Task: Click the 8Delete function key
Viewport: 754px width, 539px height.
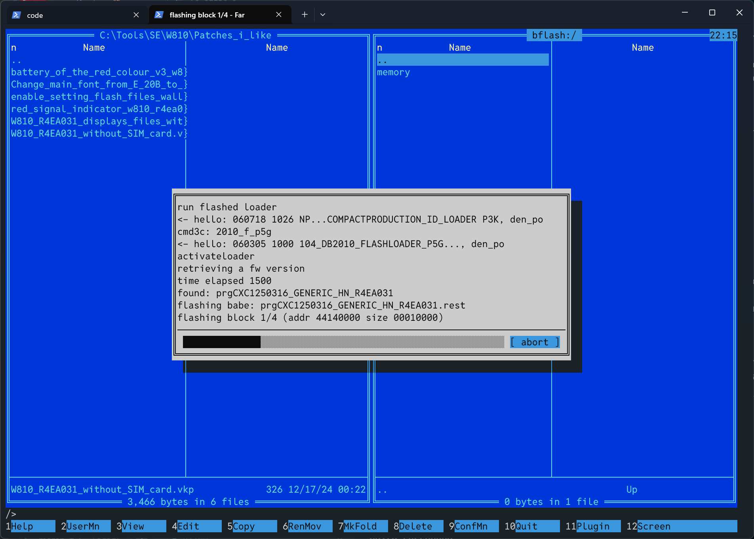Action: coord(418,526)
